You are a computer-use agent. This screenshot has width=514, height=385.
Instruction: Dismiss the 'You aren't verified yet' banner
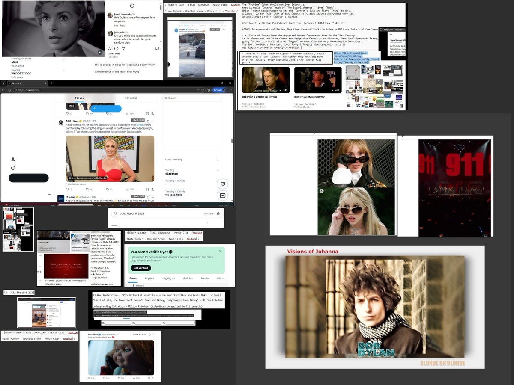tap(220, 251)
